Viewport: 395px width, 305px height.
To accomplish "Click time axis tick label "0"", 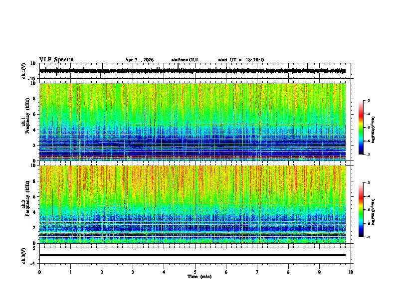I will pyautogui.click(x=39, y=272).
